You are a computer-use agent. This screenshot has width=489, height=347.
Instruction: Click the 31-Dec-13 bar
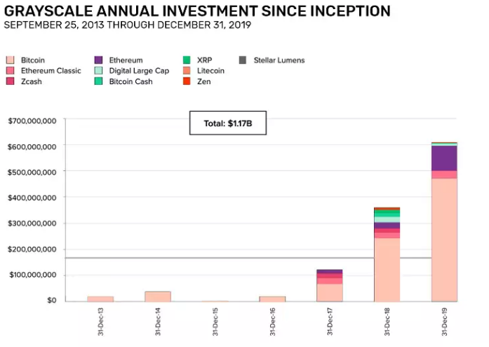[x=100, y=299]
